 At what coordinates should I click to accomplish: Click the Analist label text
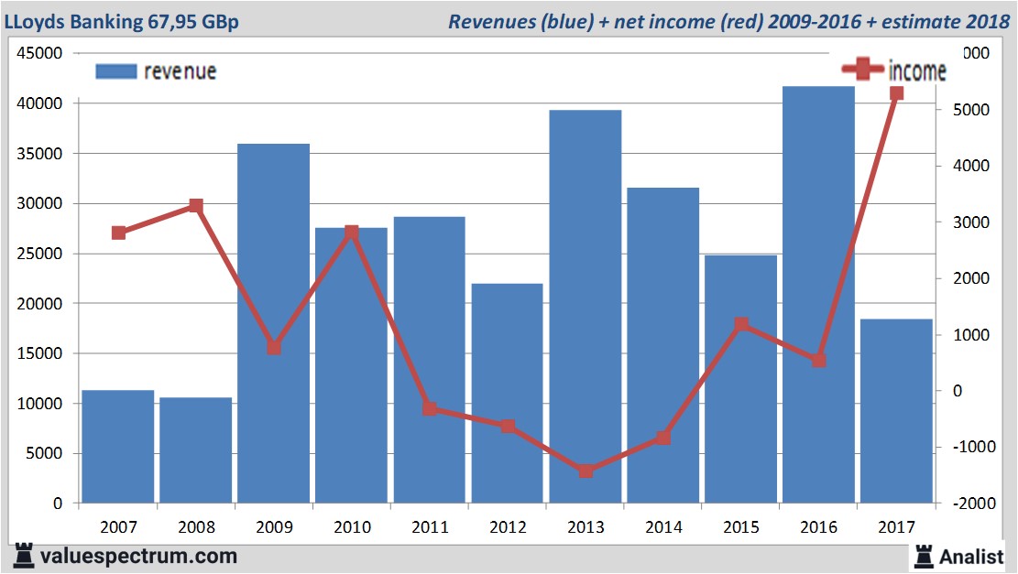coord(971,556)
